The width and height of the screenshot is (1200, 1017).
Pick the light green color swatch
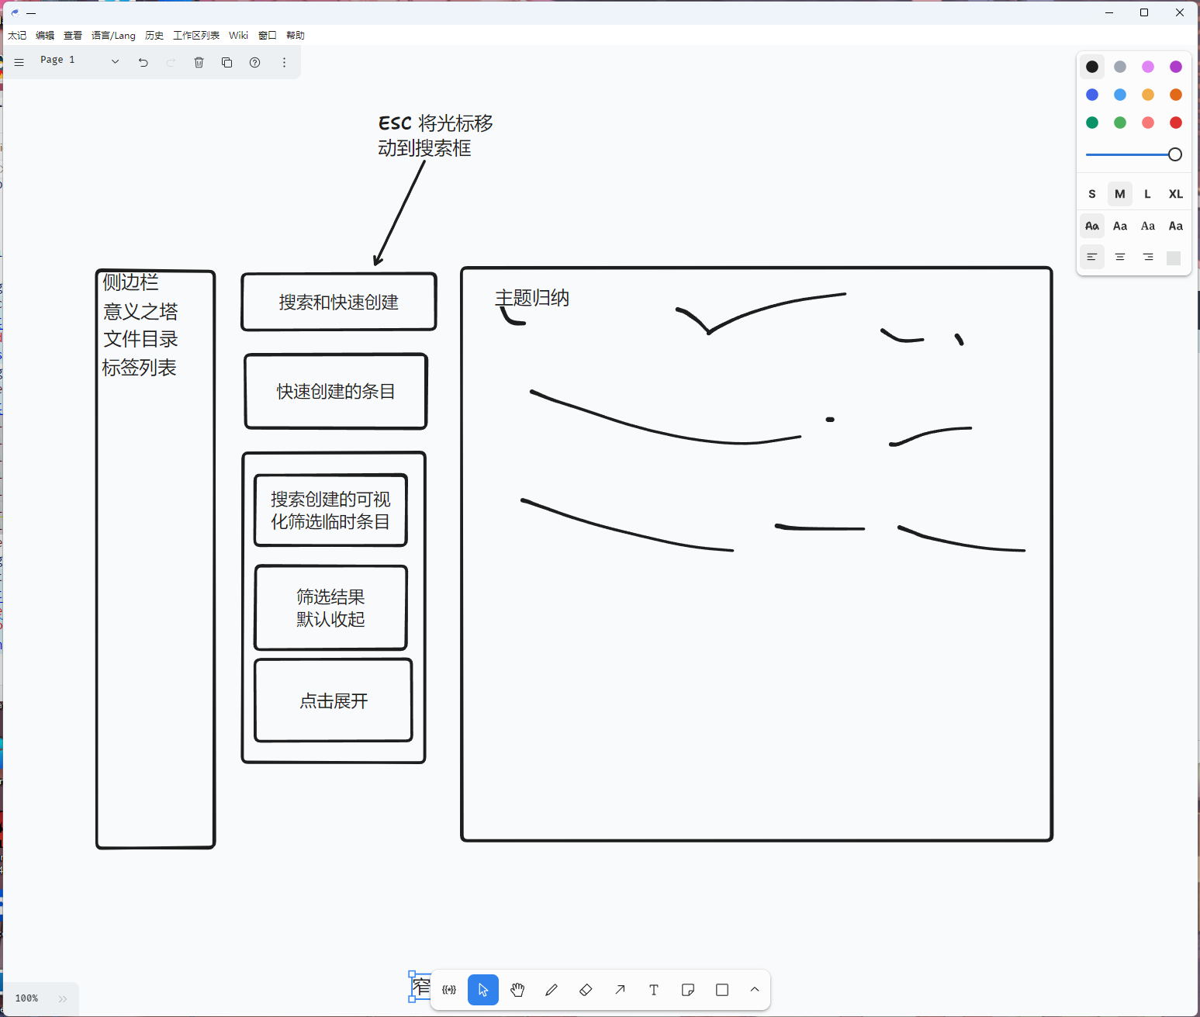click(x=1120, y=123)
